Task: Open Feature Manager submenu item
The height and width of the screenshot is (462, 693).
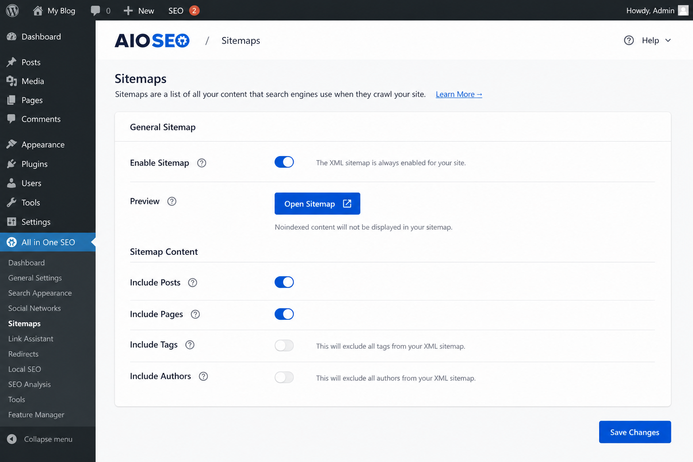Action: click(36, 415)
